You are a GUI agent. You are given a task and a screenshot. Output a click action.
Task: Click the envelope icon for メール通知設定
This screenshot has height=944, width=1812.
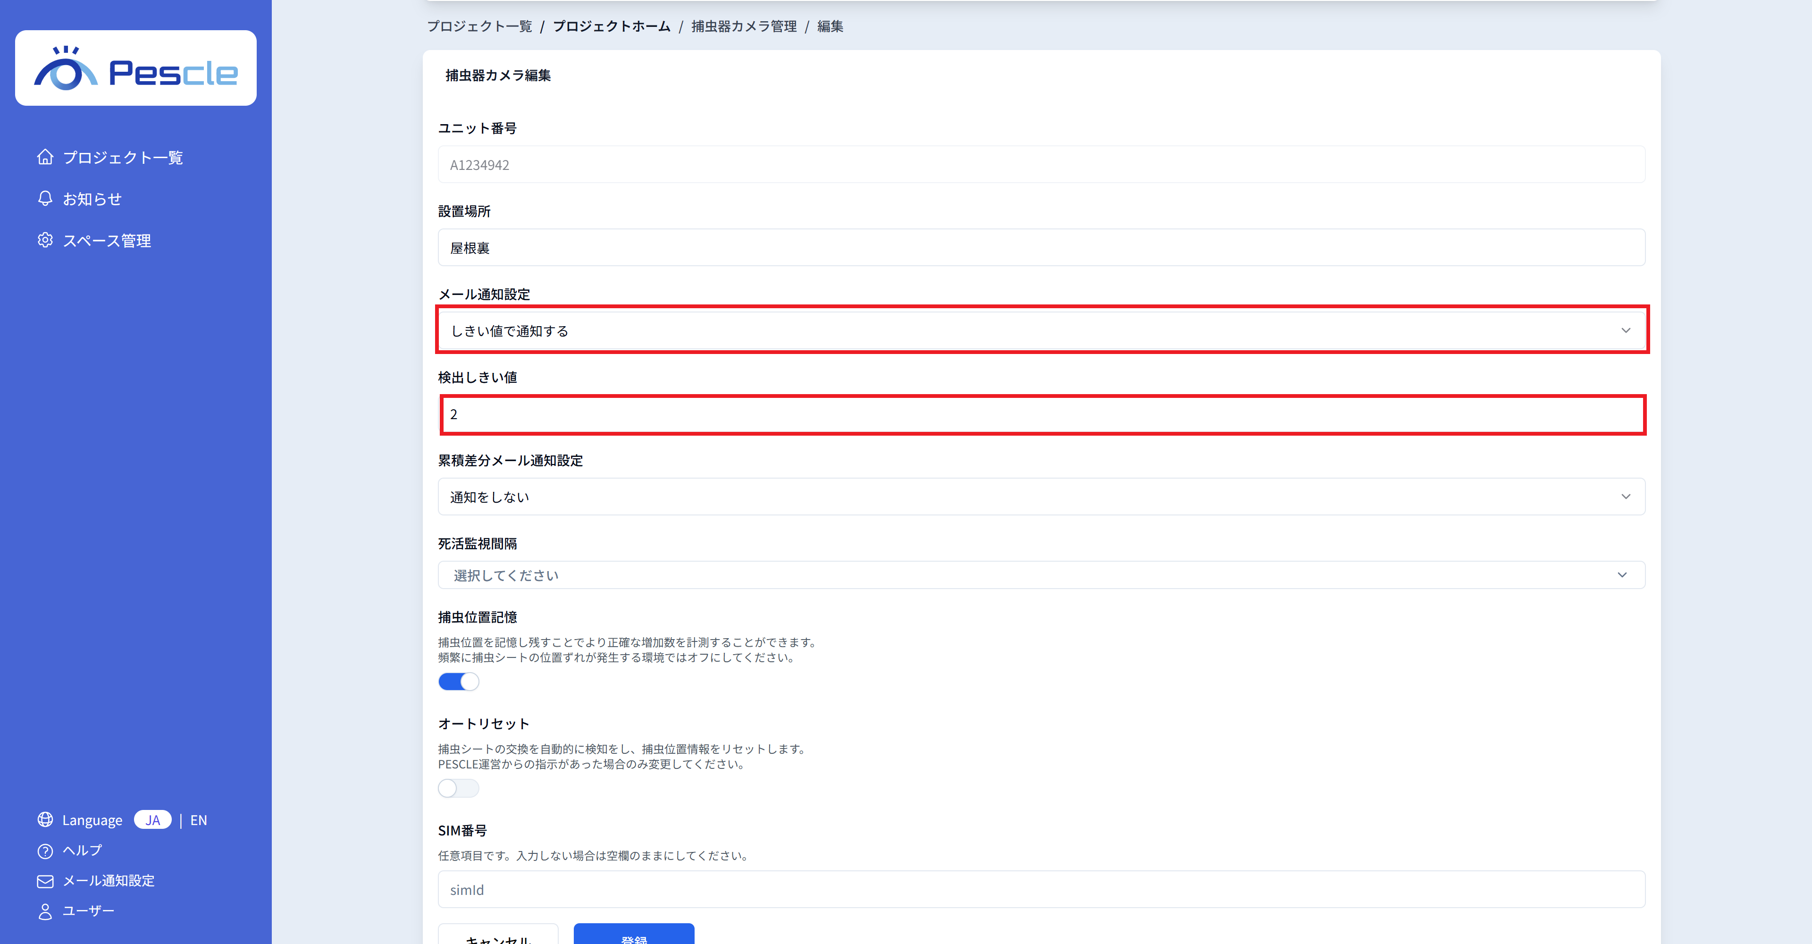coord(45,881)
